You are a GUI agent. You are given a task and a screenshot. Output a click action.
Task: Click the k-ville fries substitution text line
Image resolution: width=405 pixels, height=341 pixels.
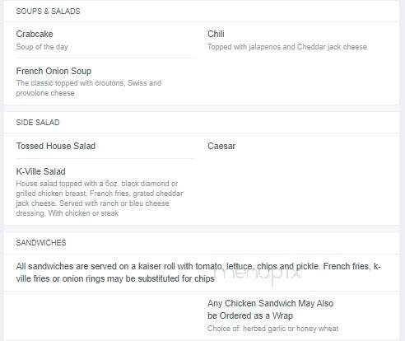click(115, 278)
